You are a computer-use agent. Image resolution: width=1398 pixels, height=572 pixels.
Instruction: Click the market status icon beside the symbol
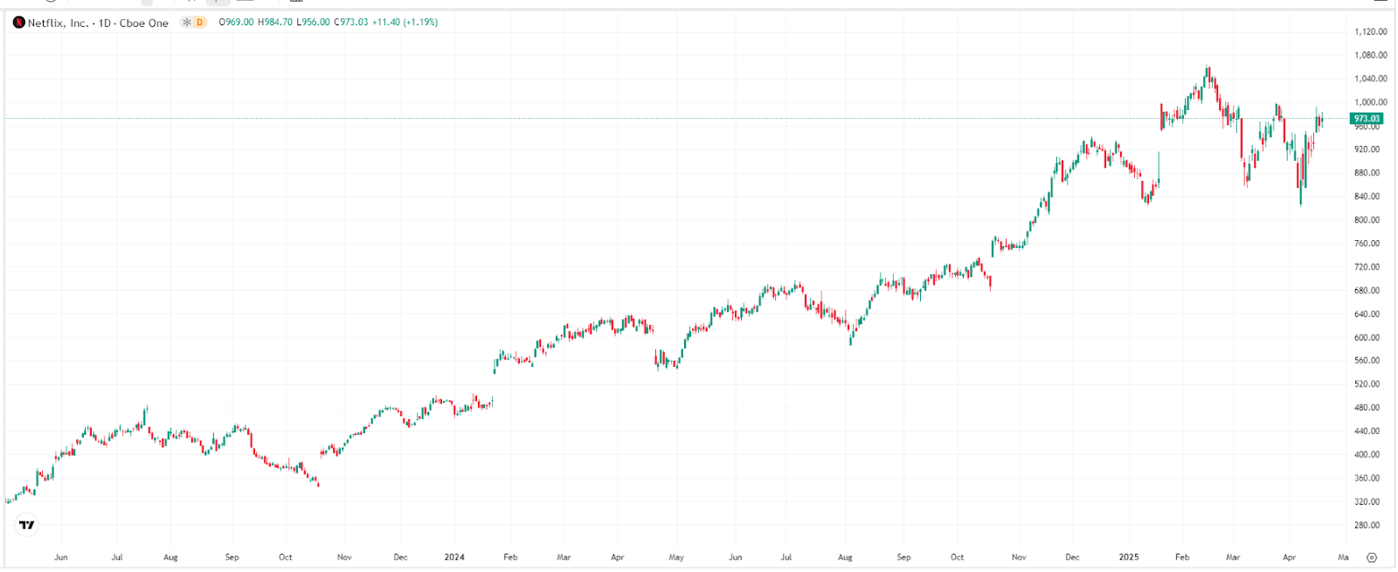point(185,22)
